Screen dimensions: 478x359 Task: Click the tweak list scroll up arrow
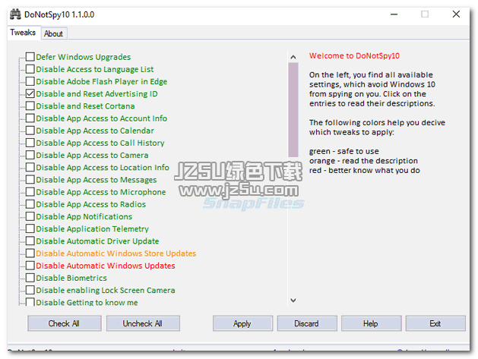point(293,57)
